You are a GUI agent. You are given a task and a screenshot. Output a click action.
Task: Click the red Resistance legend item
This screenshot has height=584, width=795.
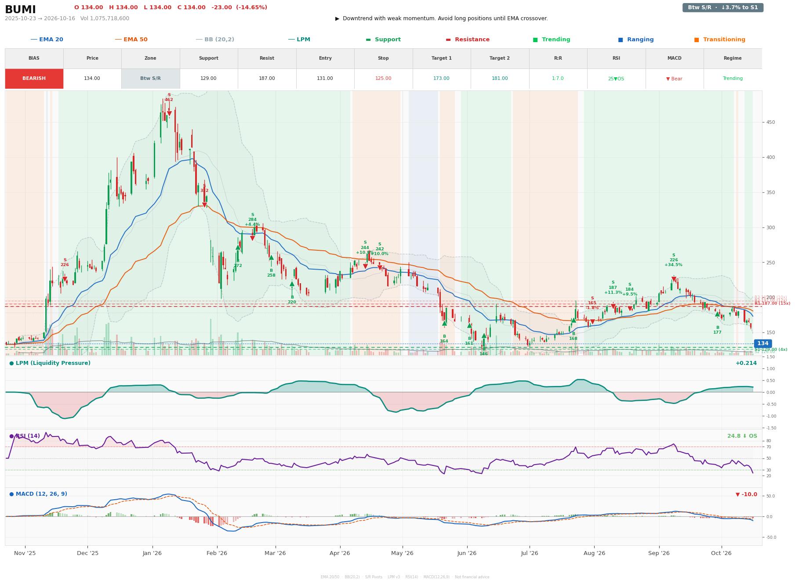click(468, 40)
